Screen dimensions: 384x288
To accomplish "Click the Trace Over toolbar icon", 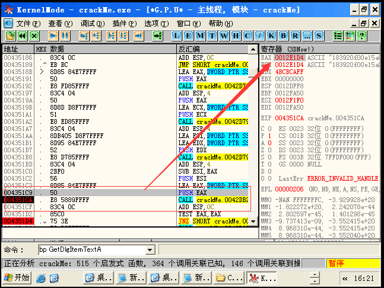I will click(x=123, y=36).
